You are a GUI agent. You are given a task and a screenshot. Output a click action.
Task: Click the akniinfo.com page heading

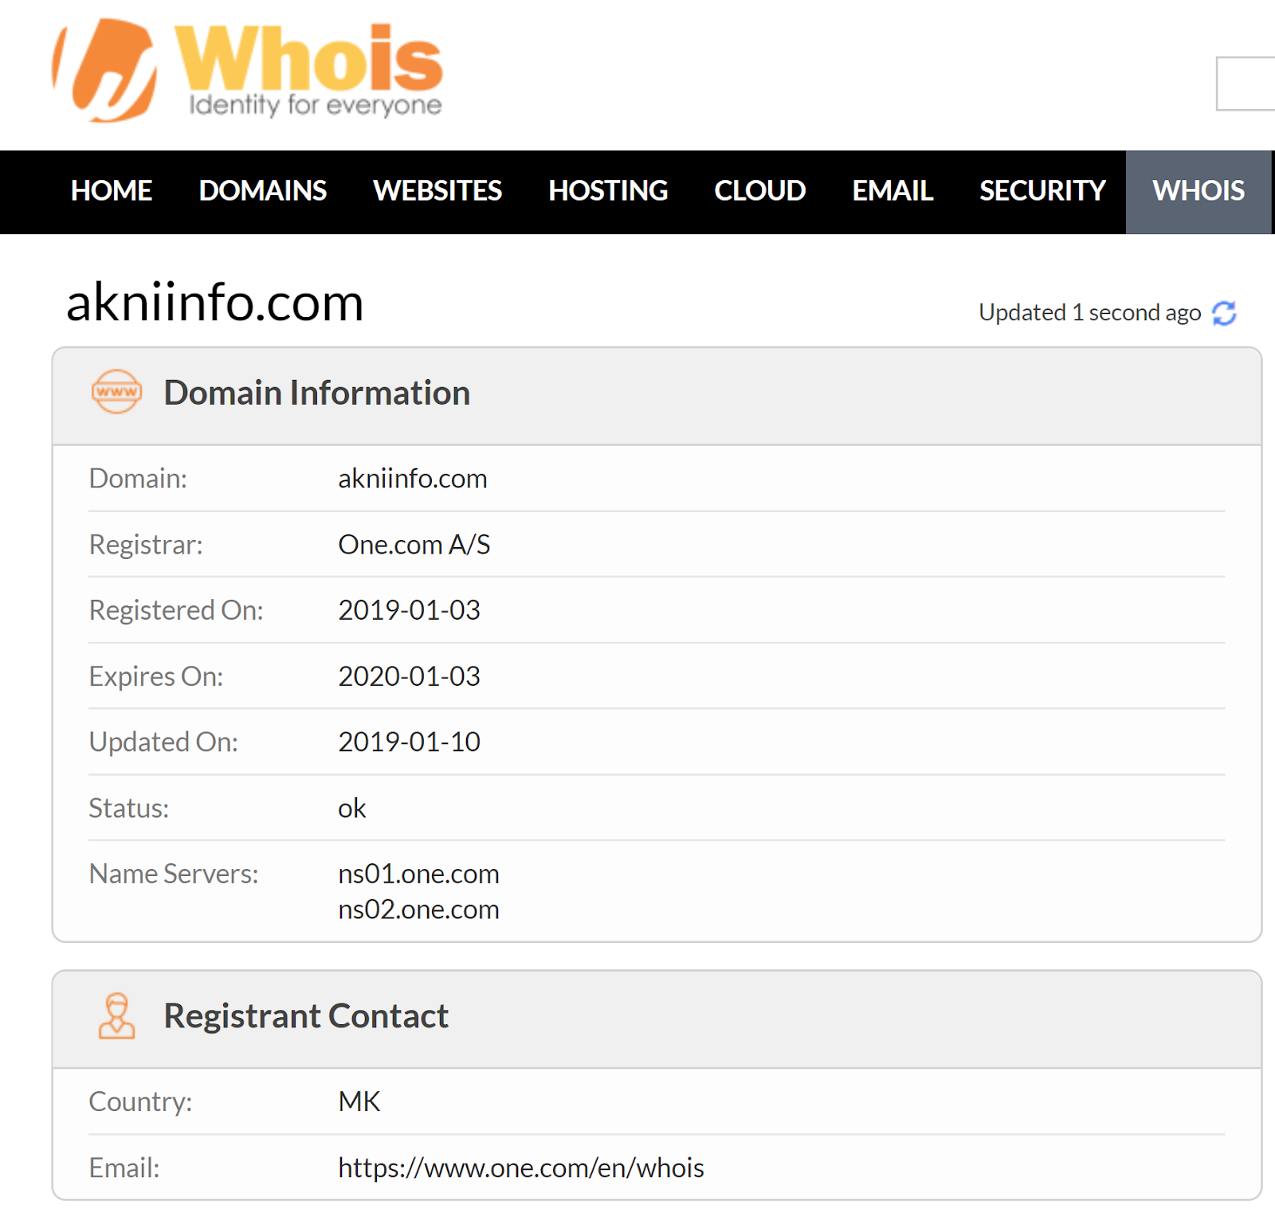tap(215, 303)
